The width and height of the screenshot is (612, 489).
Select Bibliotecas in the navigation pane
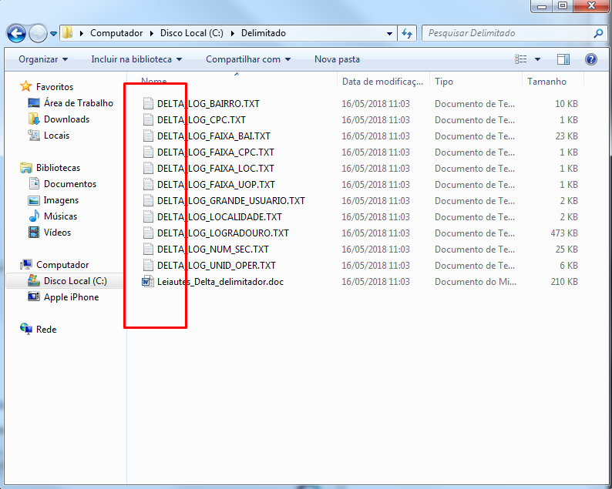coord(58,168)
